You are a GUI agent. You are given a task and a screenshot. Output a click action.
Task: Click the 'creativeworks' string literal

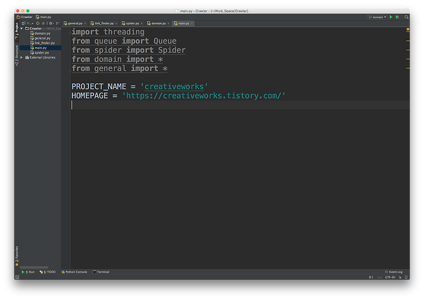click(x=174, y=87)
